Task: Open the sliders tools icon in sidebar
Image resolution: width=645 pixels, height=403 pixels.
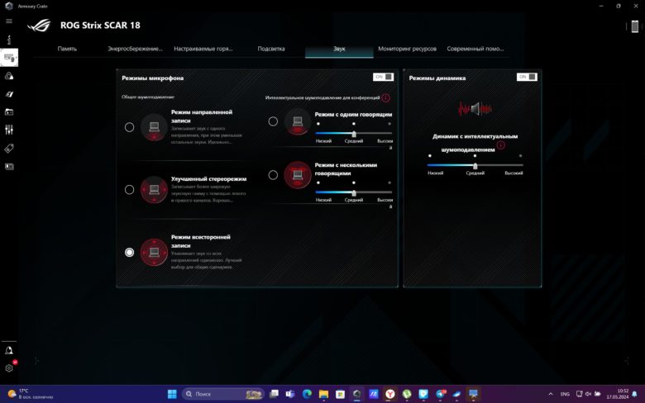Action: tap(9, 130)
